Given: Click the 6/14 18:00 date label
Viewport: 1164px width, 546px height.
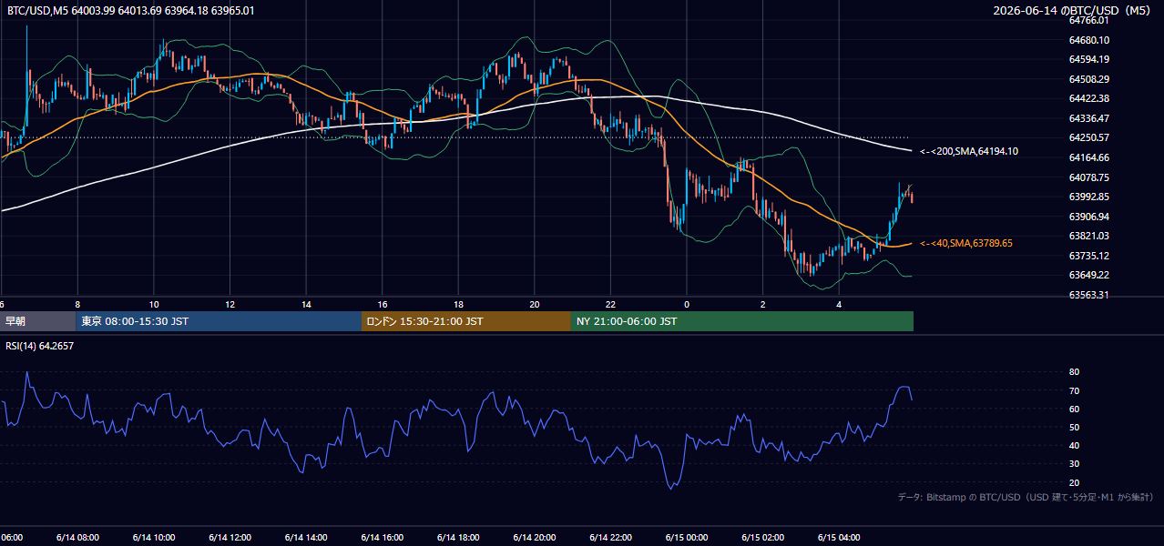Looking at the screenshot, I should (458, 538).
